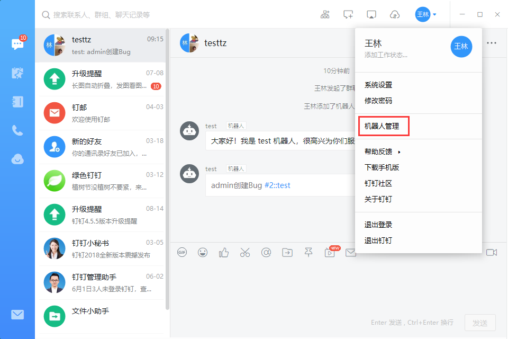Click the 发送 send button
Viewport: 508px width, 339px height.
(480, 323)
